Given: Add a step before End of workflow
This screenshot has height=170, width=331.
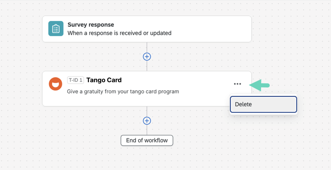Looking at the screenshot, I should (147, 121).
